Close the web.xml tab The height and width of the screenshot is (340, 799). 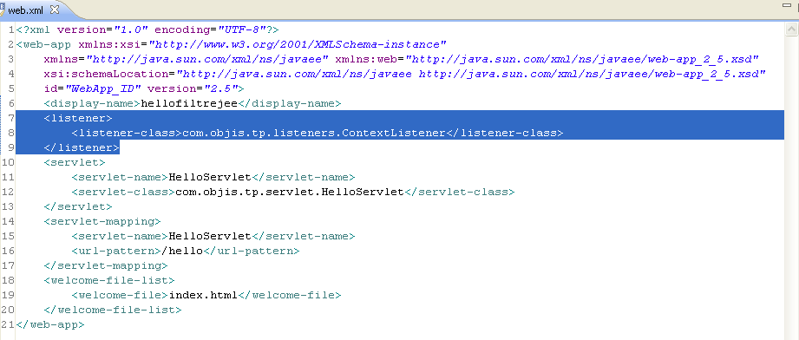pos(55,10)
